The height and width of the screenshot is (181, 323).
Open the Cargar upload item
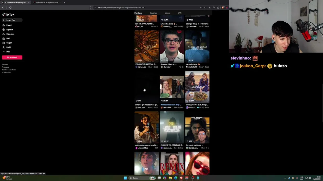click(7, 43)
